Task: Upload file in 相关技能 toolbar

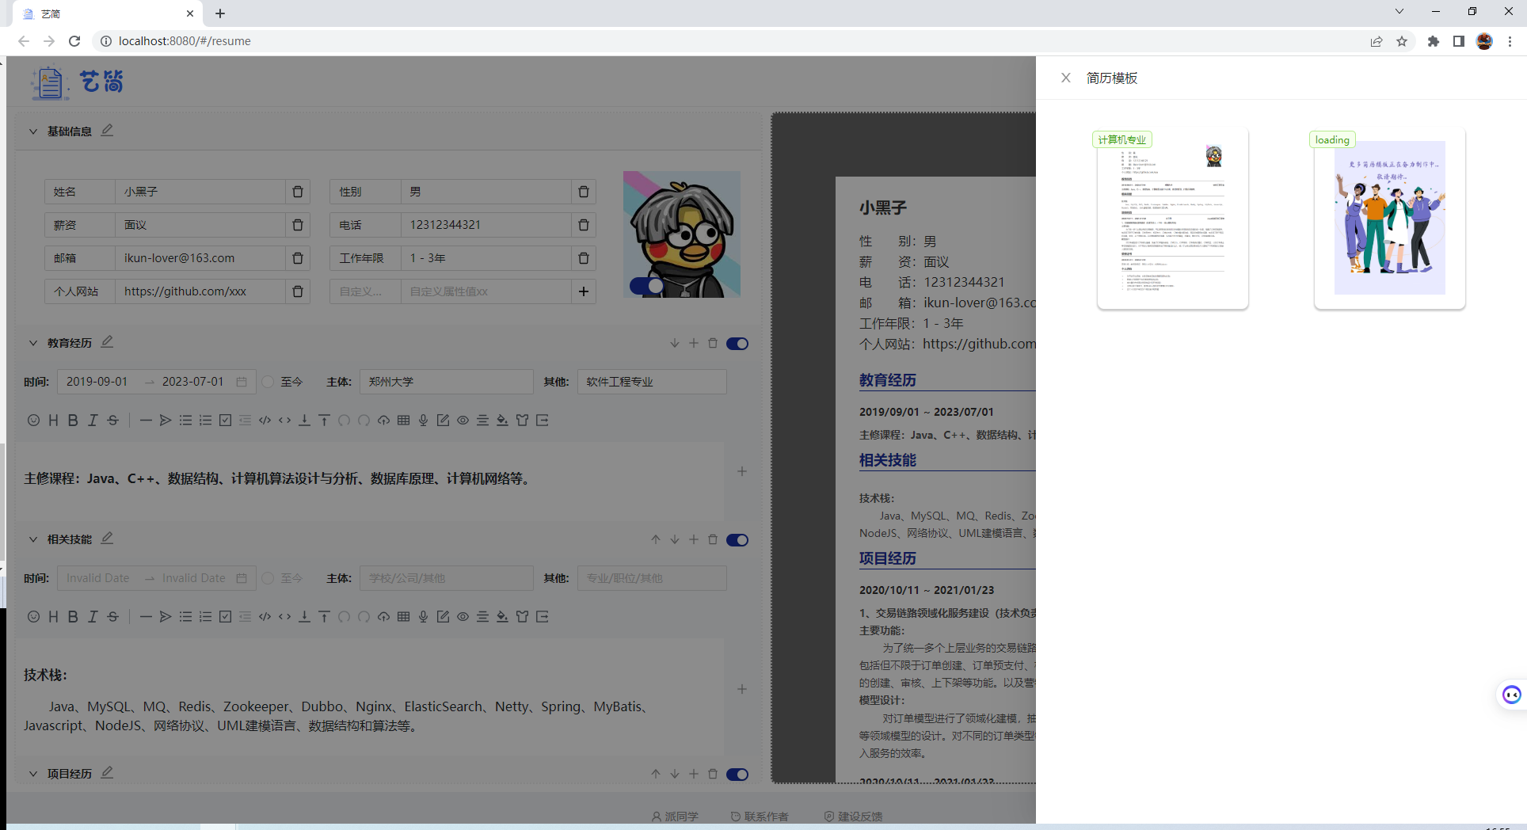Action: pyautogui.click(x=383, y=617)
